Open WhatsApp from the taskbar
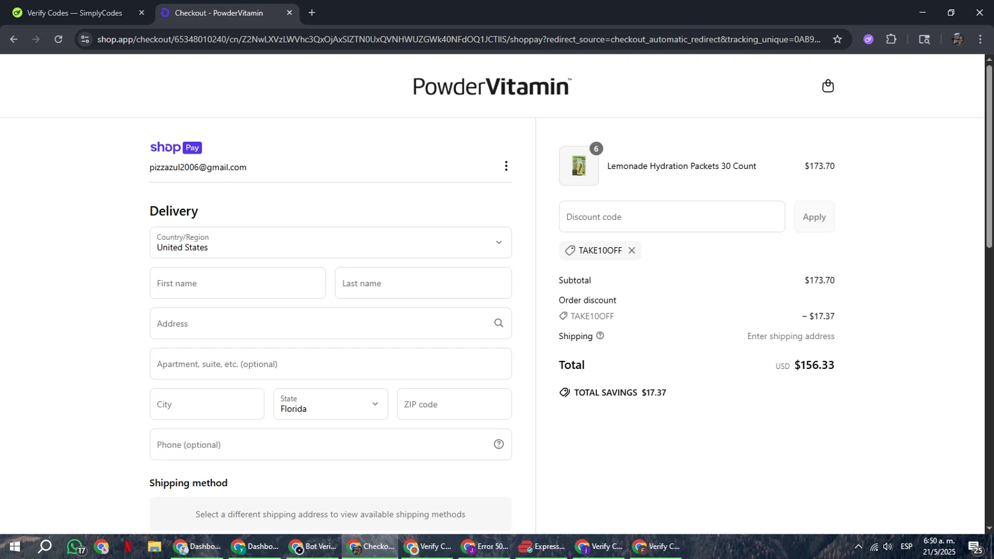994x559 pixels. pos(75,547)
